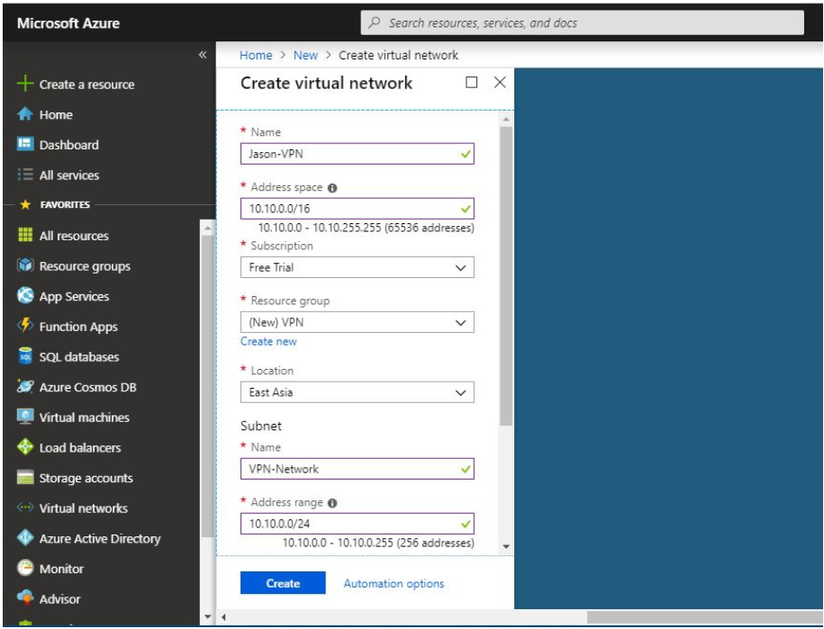Click the horizontal scrollbar thumb at bottom

705,617
